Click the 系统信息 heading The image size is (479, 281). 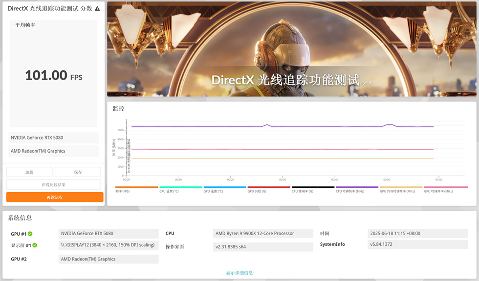(x=20, y=218)
